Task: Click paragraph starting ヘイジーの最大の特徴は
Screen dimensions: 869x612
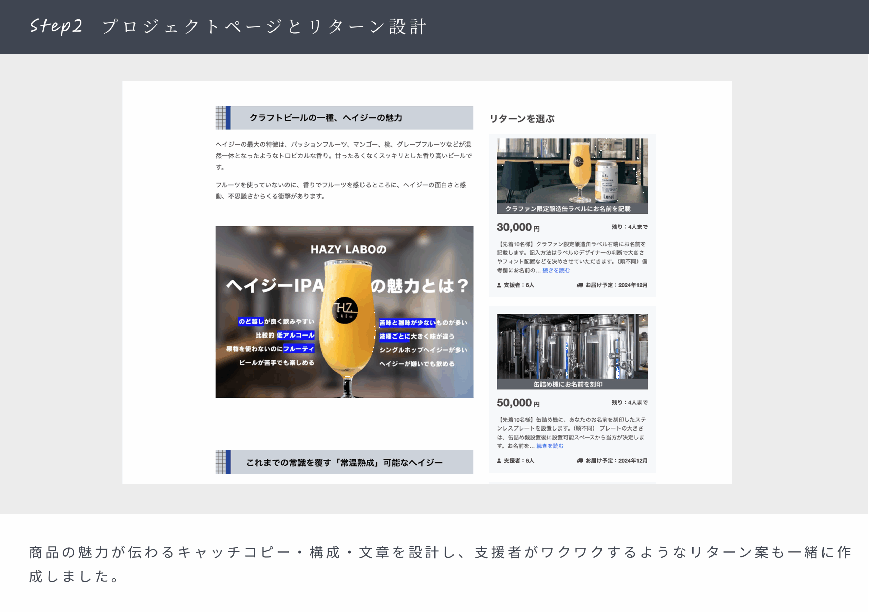Action: point(344,155)
